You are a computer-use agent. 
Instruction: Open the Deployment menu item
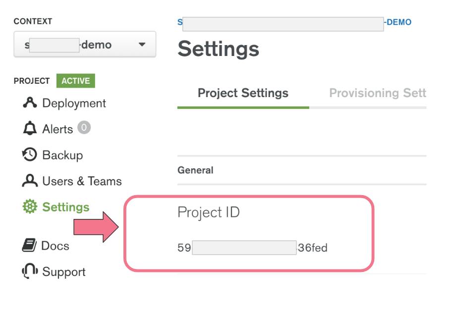[x=74, y=103]
